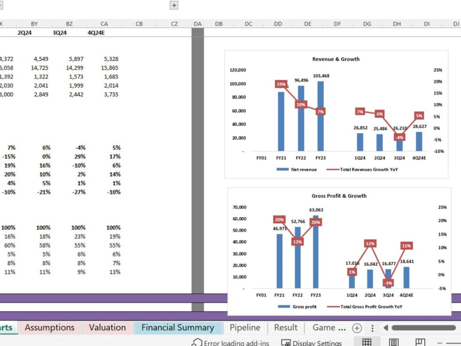The image size is (461, 346).
Task: Open the Result sheet tab
Action: point(286,328)
